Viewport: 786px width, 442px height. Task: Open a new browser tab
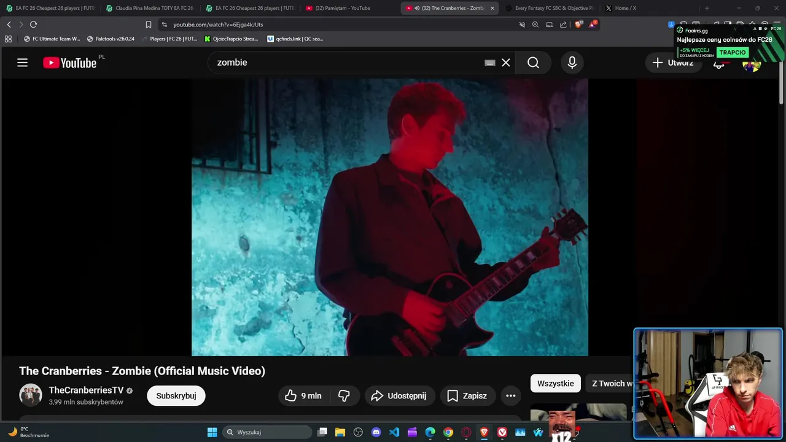pos(707,8)
